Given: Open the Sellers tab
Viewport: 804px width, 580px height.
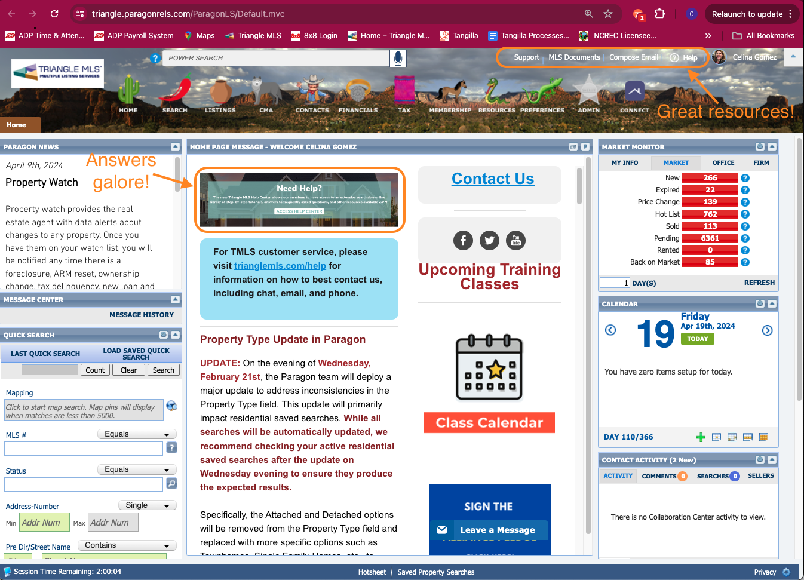Looking at the screenshot, I should coord(760,476).
